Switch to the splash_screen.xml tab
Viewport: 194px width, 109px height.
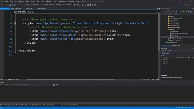click(x=16, y=9)
